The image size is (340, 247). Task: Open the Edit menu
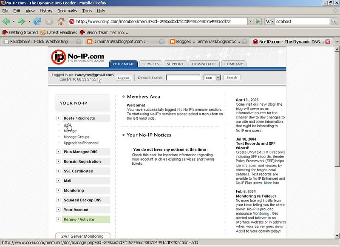(x=17, y=11)
